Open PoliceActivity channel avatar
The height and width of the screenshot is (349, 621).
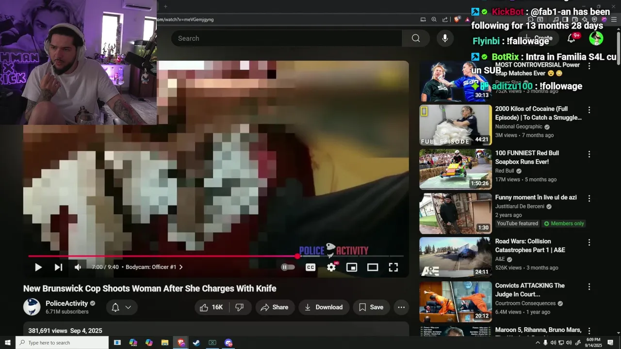pos(32,307)
